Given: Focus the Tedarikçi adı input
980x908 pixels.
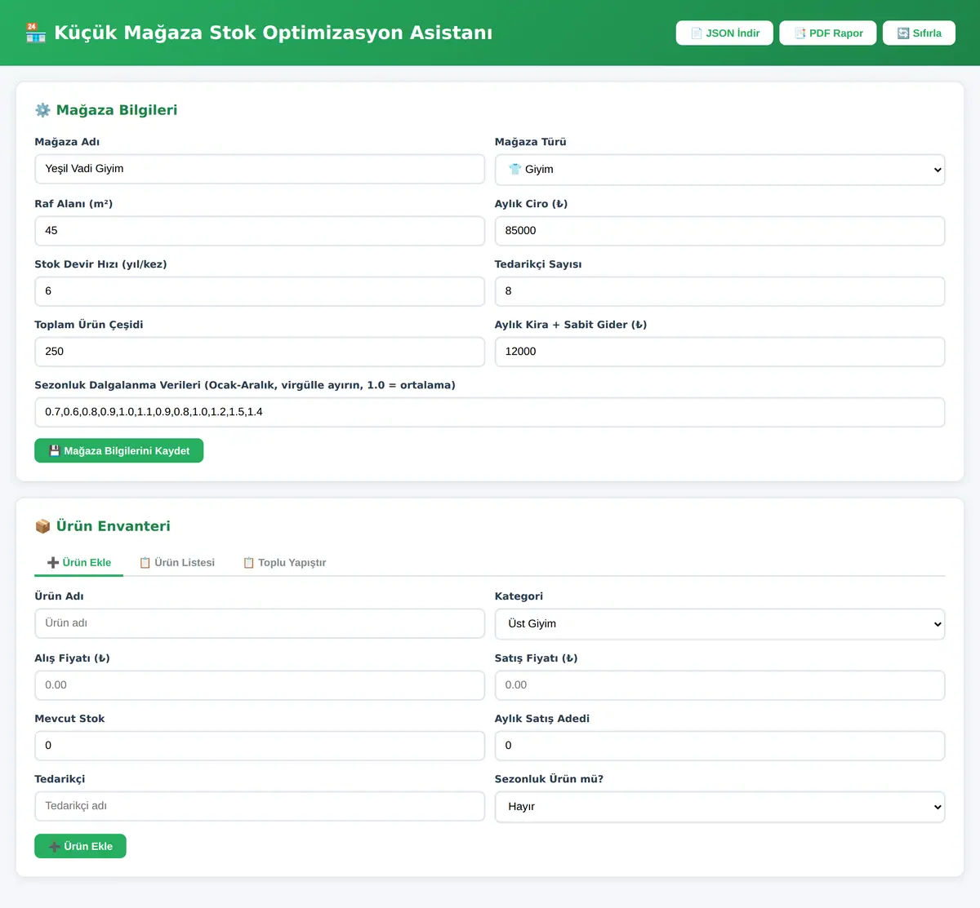Looking at the screenshot, I should 260,806.
